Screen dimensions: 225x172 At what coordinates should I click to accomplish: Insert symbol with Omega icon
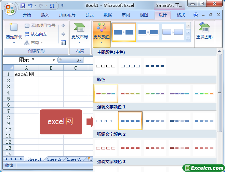[x=52, y=6]
